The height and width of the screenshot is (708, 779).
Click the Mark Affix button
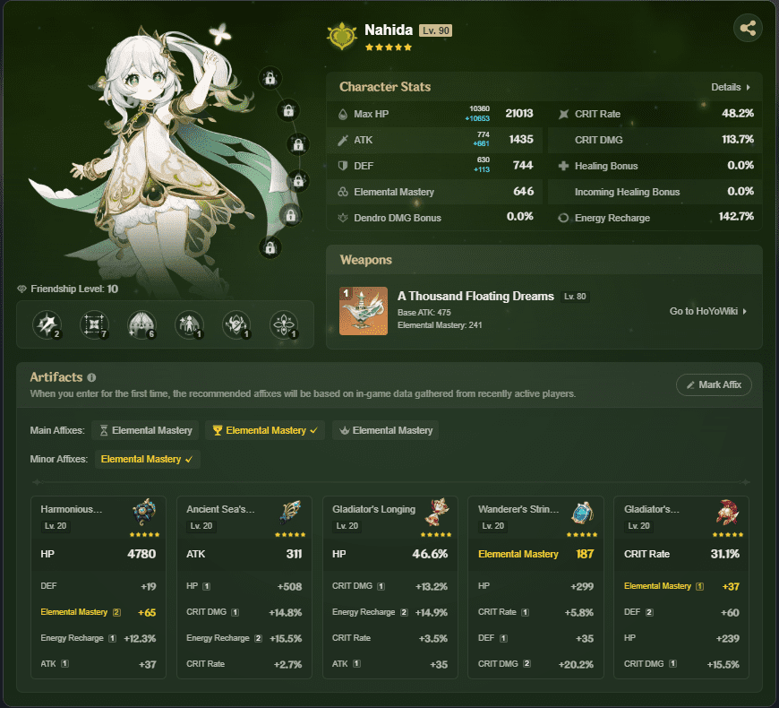pyautogui.click(x=714, y=384)
